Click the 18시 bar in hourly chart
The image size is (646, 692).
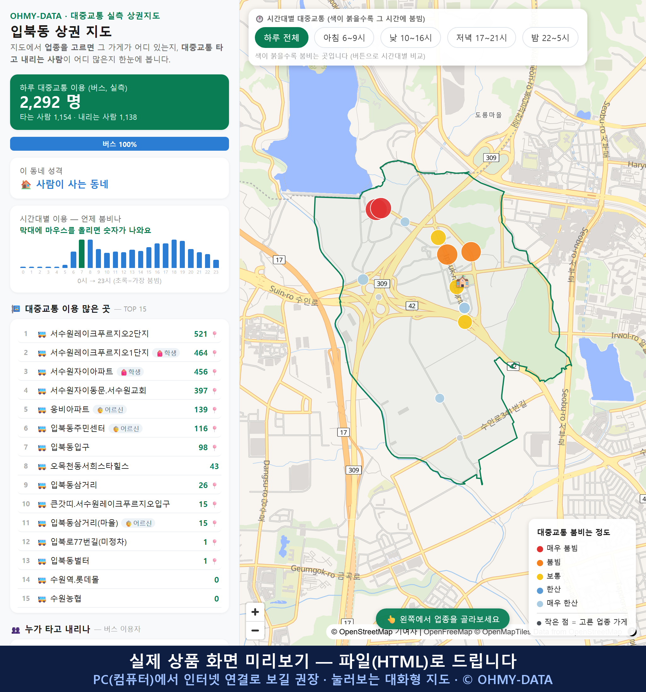(174, 253)
